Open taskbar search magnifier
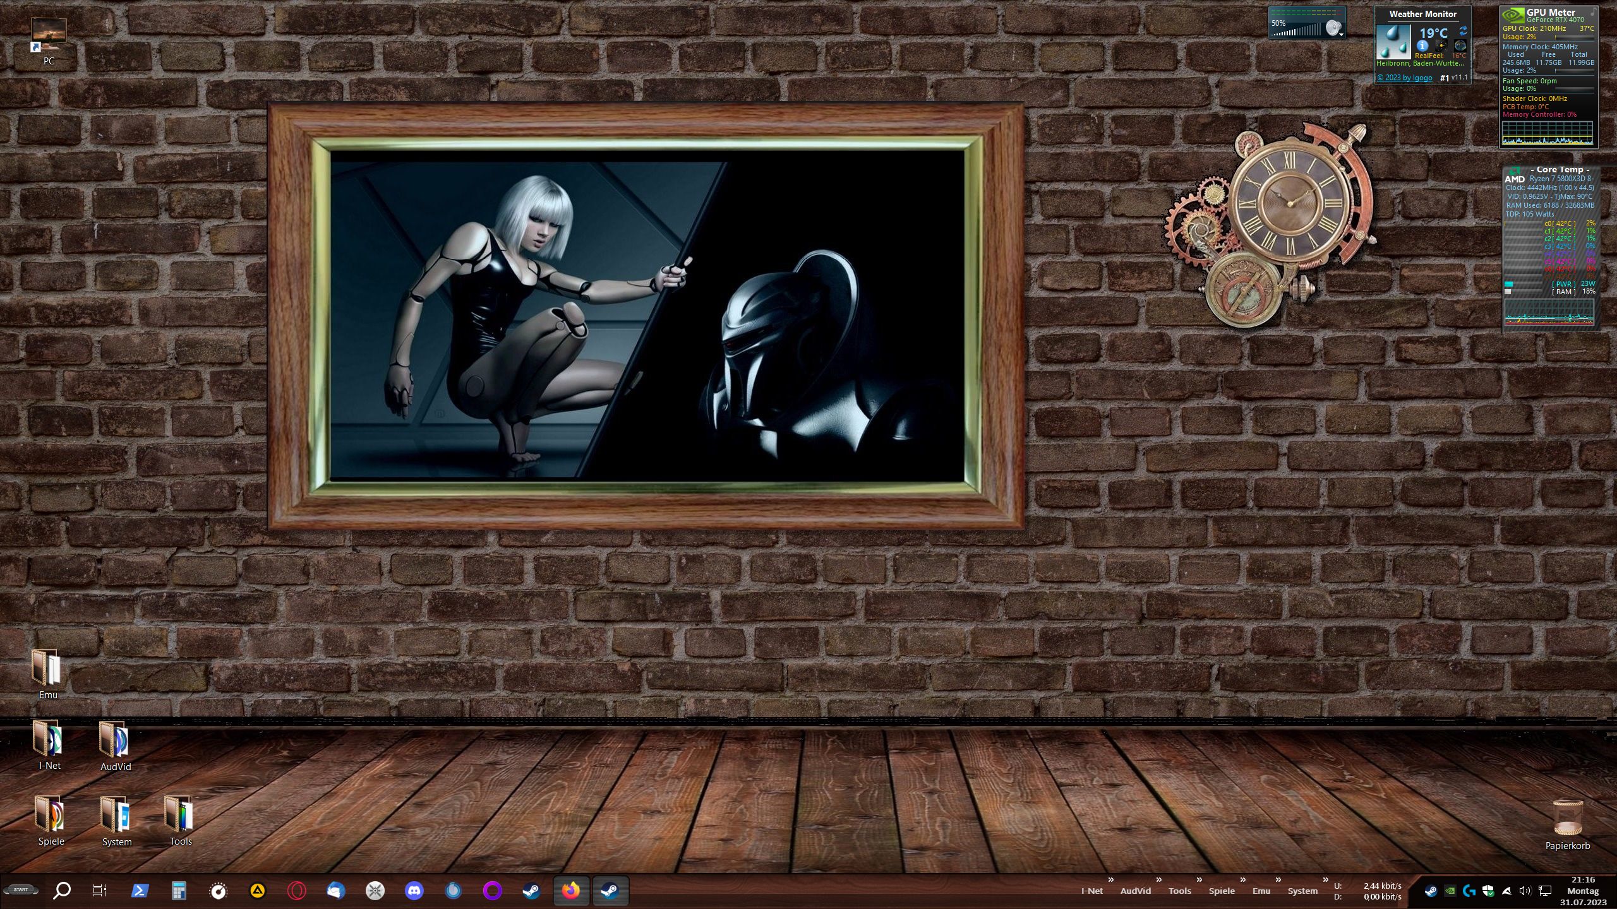The width and height of the screenshot is (1617, 909). pos(62,891)
